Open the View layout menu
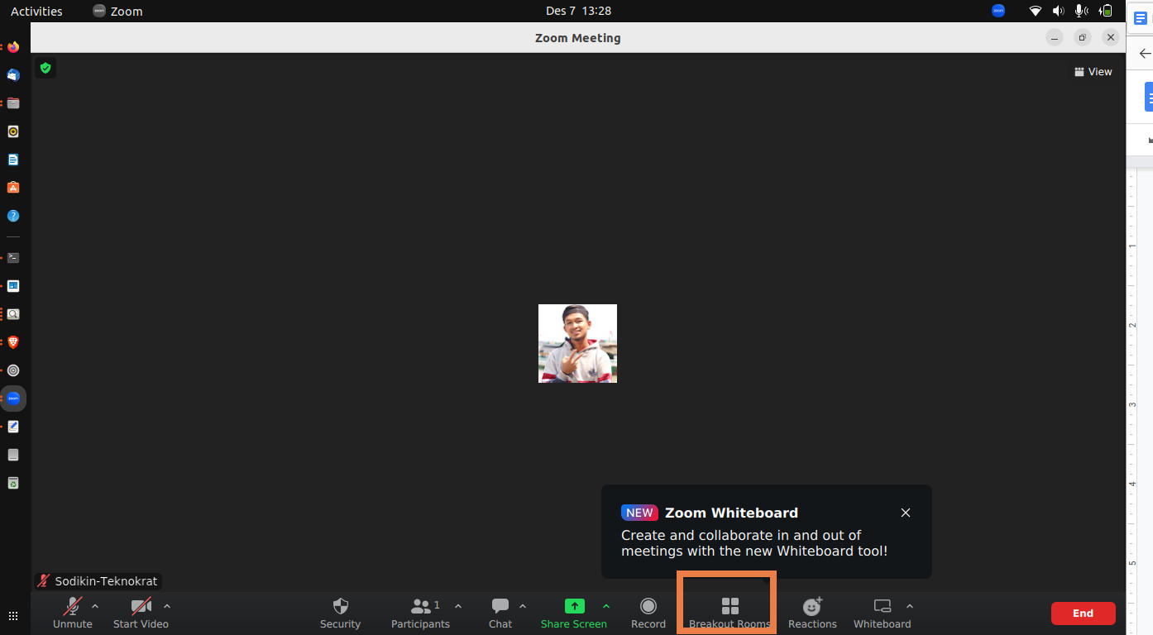 pyautogui.click(x=1093, y=72)
